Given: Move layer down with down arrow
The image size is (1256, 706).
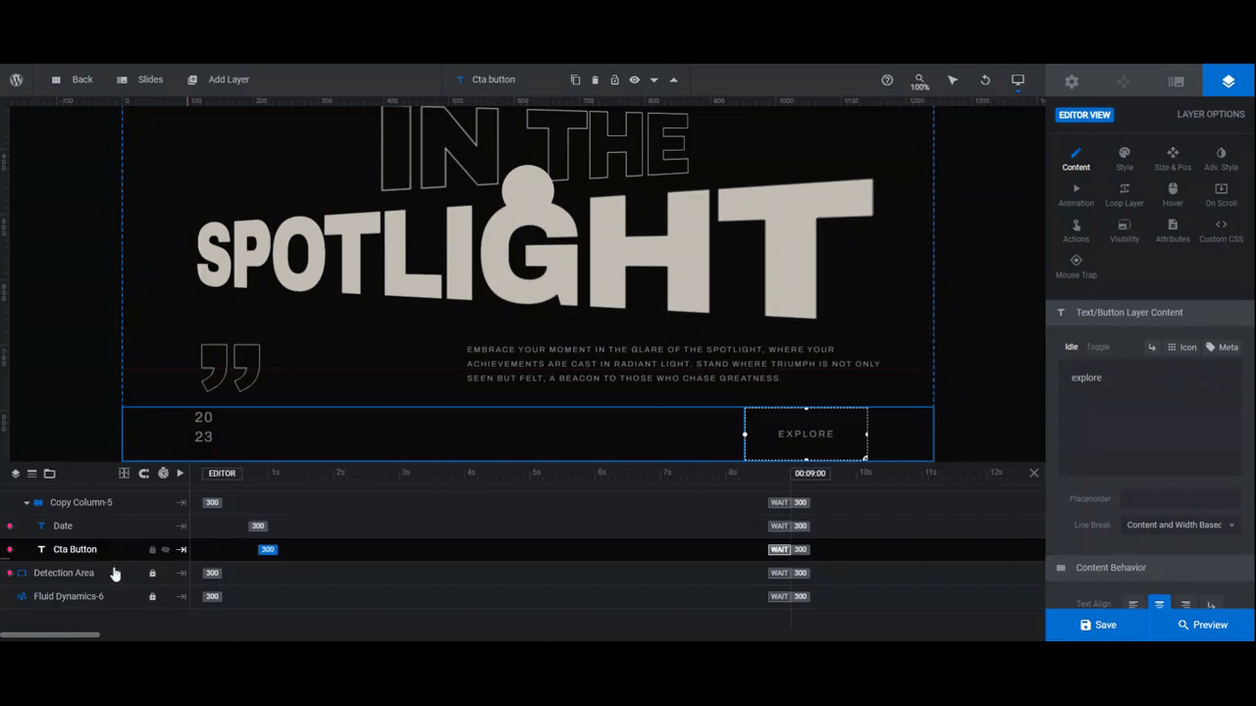Looking at the screenshot, I should pos(654,79).
